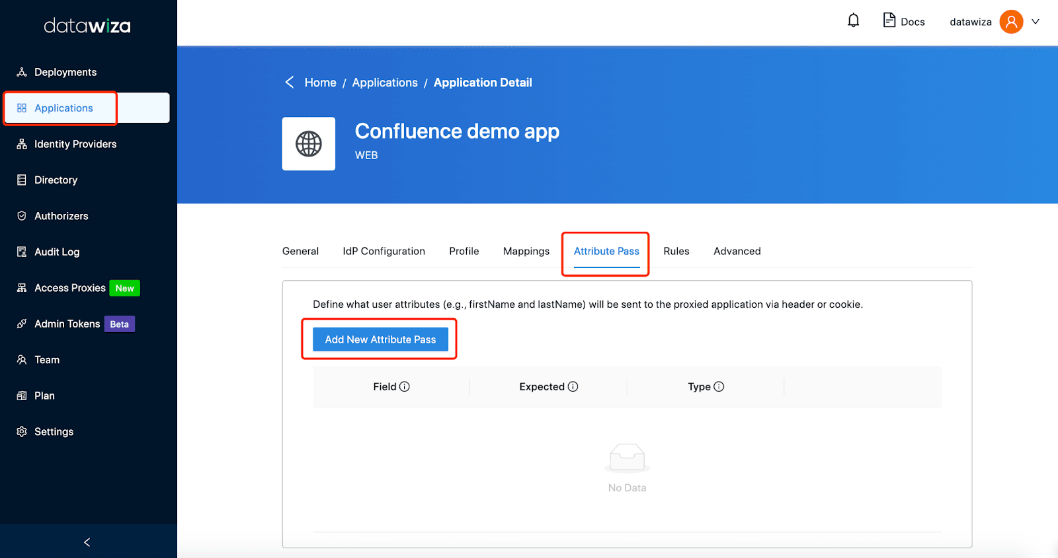Click the Identity Providers sidebar icon

pos(22,144)
